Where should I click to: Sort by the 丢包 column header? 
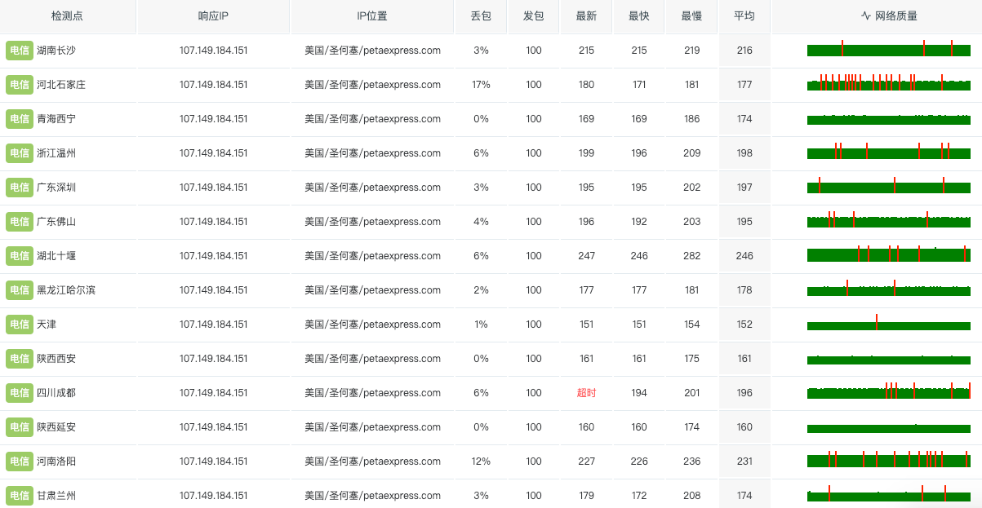coord(481,15)
